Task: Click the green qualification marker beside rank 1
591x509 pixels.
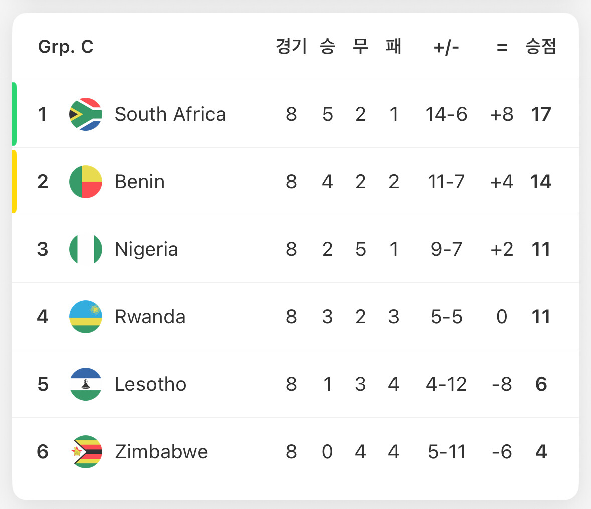Action: pyautogui.click(x=15, y=114)
